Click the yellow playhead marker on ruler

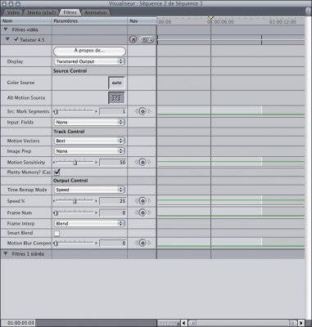pyautogui.click(x=210, y=18)
